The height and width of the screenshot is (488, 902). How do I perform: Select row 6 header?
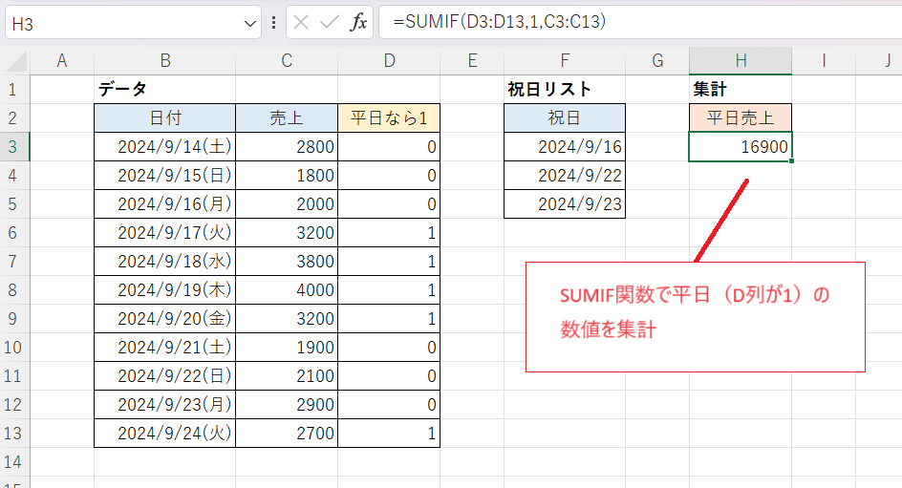14,233
